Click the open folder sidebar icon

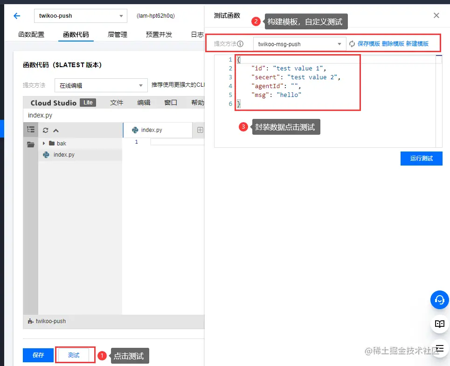31,144
